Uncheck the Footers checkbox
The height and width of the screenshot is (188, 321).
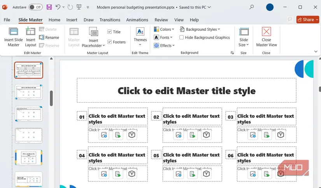pos(110,42)
